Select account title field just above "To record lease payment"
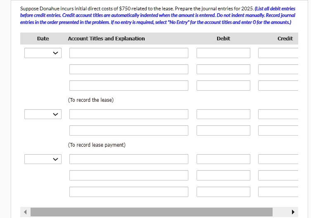Image resolution: width=311 pixels, height=218 pixels. [128, 130]
